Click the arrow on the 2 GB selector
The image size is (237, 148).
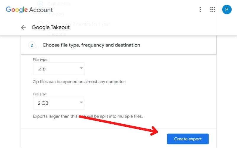coord(81,103)
